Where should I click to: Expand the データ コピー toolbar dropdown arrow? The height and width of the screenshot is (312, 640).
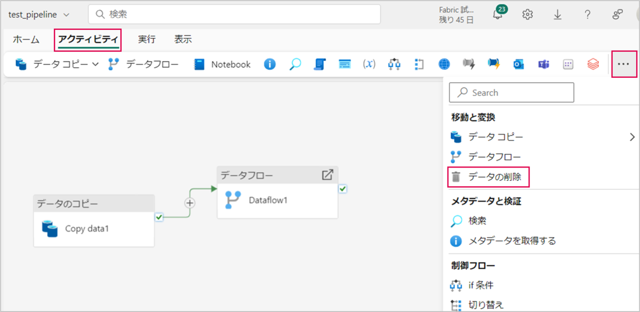(95, 65)
